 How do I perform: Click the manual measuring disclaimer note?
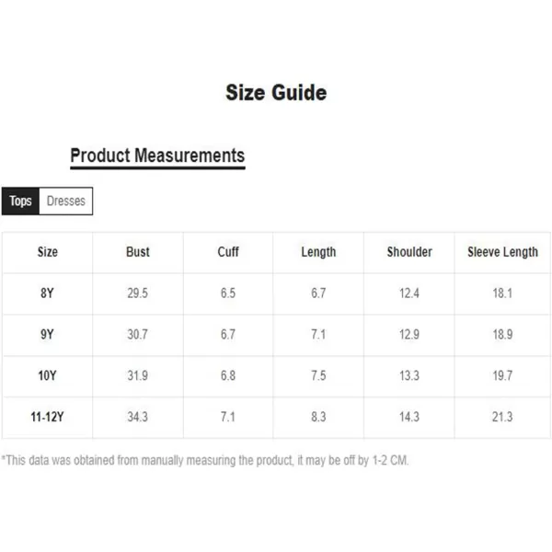click(204, 460)
